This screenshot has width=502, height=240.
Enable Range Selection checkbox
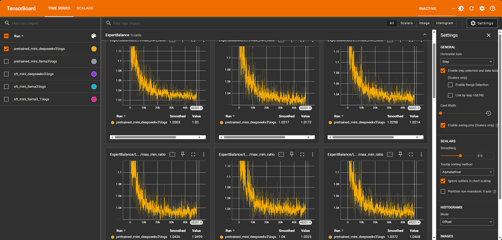coord(450,85)
